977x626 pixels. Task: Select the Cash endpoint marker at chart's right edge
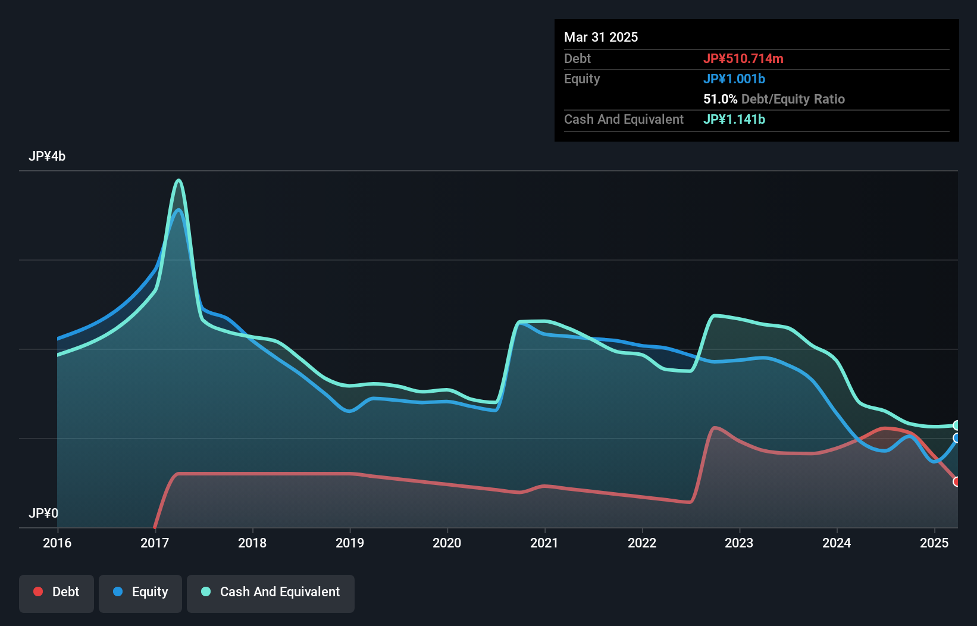click(x=957, y=425)
